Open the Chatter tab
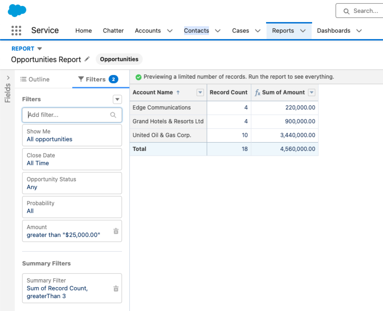Image resolution: width=383 pixels, height=311 pixels. 113,31
